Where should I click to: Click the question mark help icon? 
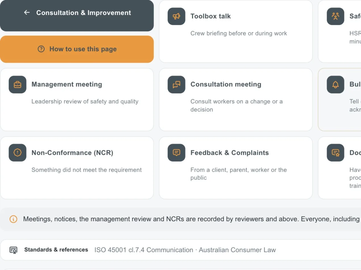[41, 49]
